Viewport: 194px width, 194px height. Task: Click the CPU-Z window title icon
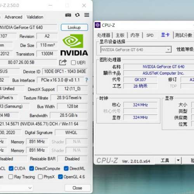click(x=97, y=25)
